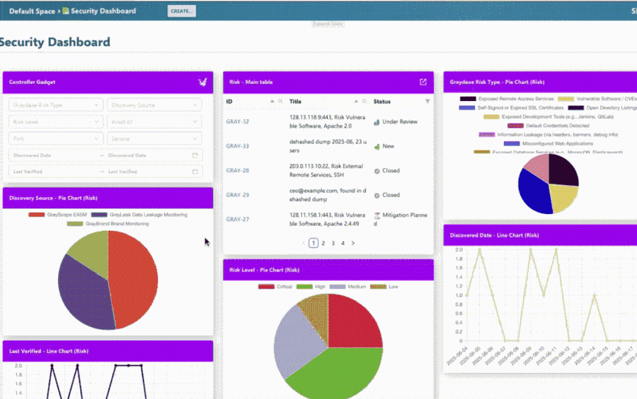
Task: Click the Discovered Date start field
Action: pyautogui.click(x=54, y=155)
